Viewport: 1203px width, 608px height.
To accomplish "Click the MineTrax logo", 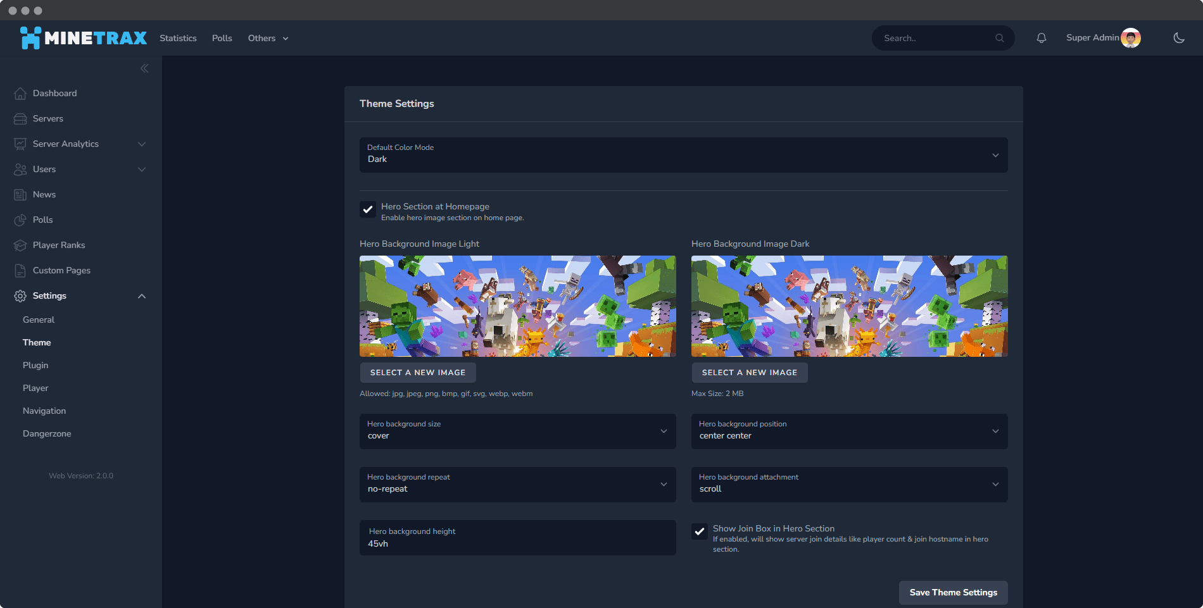I will (x=84, y=38).
